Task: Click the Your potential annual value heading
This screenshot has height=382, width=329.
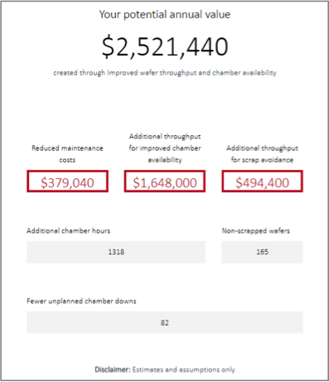Action: [x=165, y=14]
